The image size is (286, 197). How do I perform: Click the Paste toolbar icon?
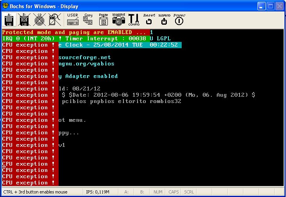pyautogui.click(x=103, y=19)
